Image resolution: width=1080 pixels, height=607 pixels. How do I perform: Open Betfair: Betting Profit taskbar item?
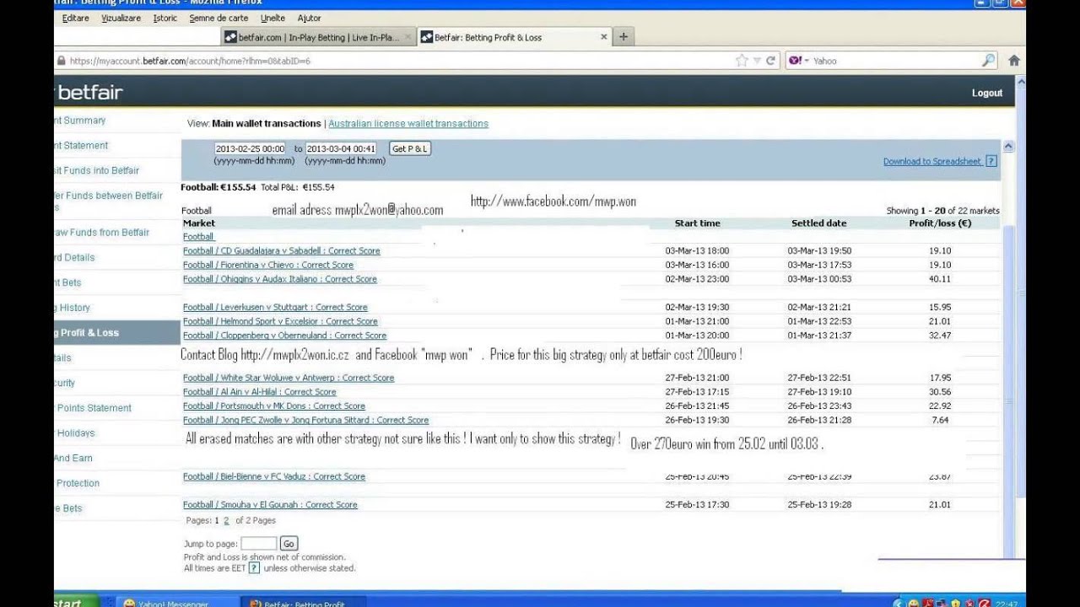click(x=304, y=602)
